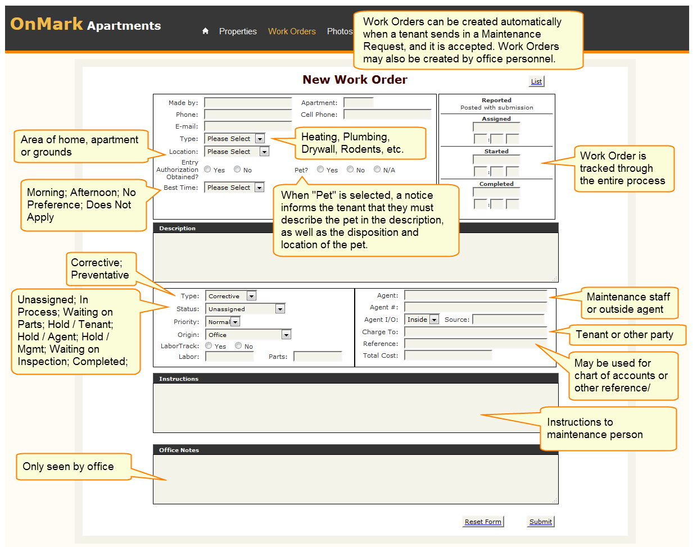The width and height of the screenshot is (697, 547).
Task: Click the Source input field
Action: (509, 320)
